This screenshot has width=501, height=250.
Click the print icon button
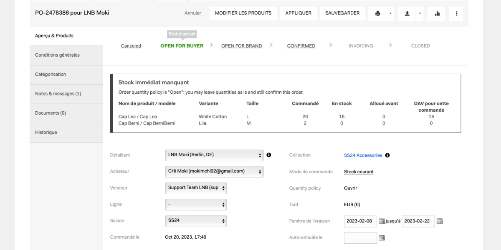click(377, 13)
